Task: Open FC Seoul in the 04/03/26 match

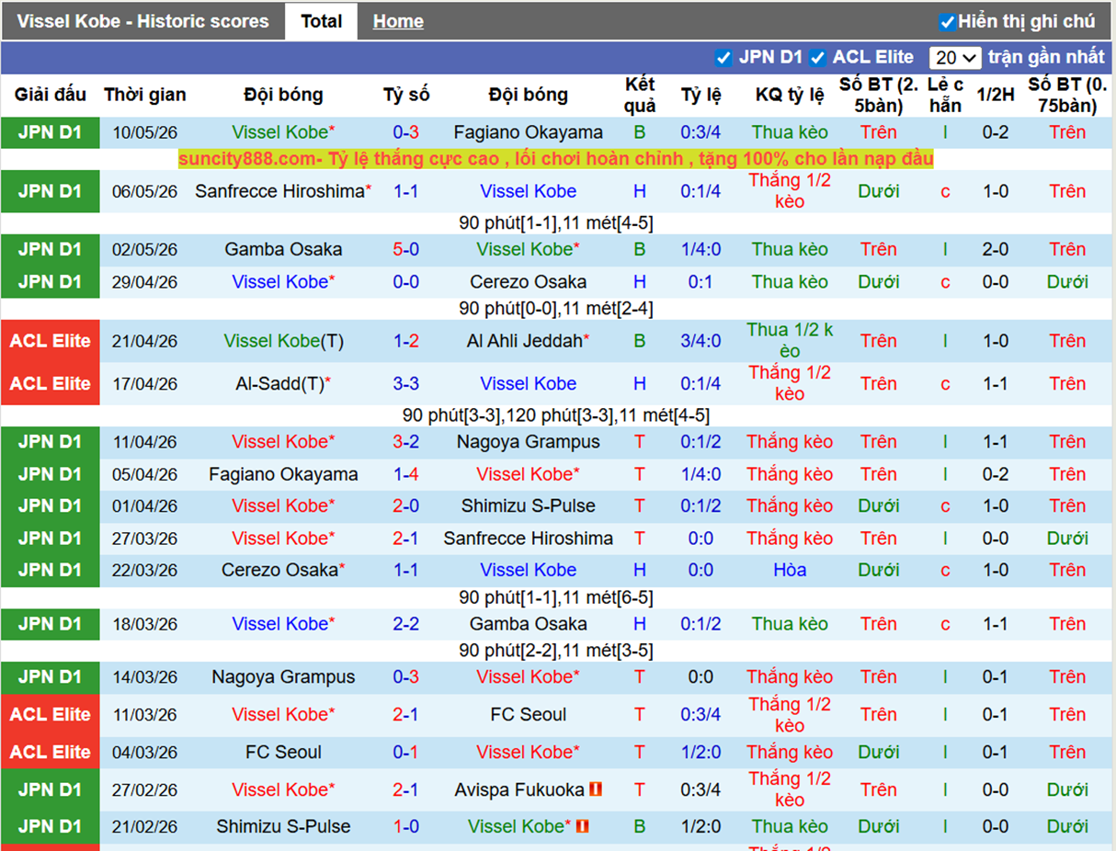Action: [x=283, y=752]
